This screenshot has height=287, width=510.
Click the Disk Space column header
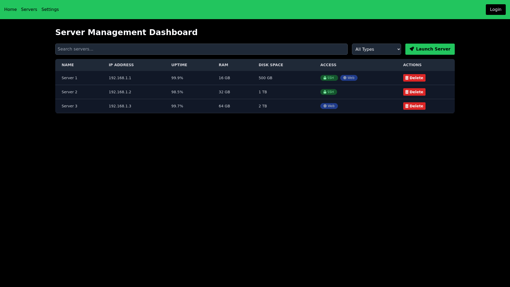coord(271,65)
